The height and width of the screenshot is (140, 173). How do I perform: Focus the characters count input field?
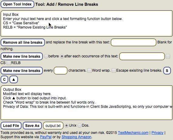pos(60,70)
